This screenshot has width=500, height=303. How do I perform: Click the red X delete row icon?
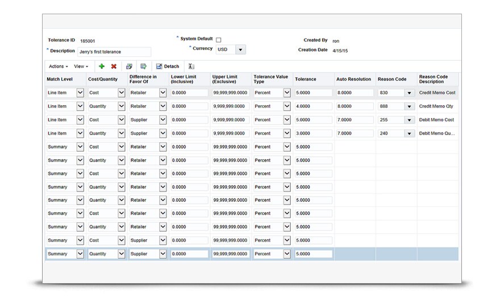(x=114, y=67)
